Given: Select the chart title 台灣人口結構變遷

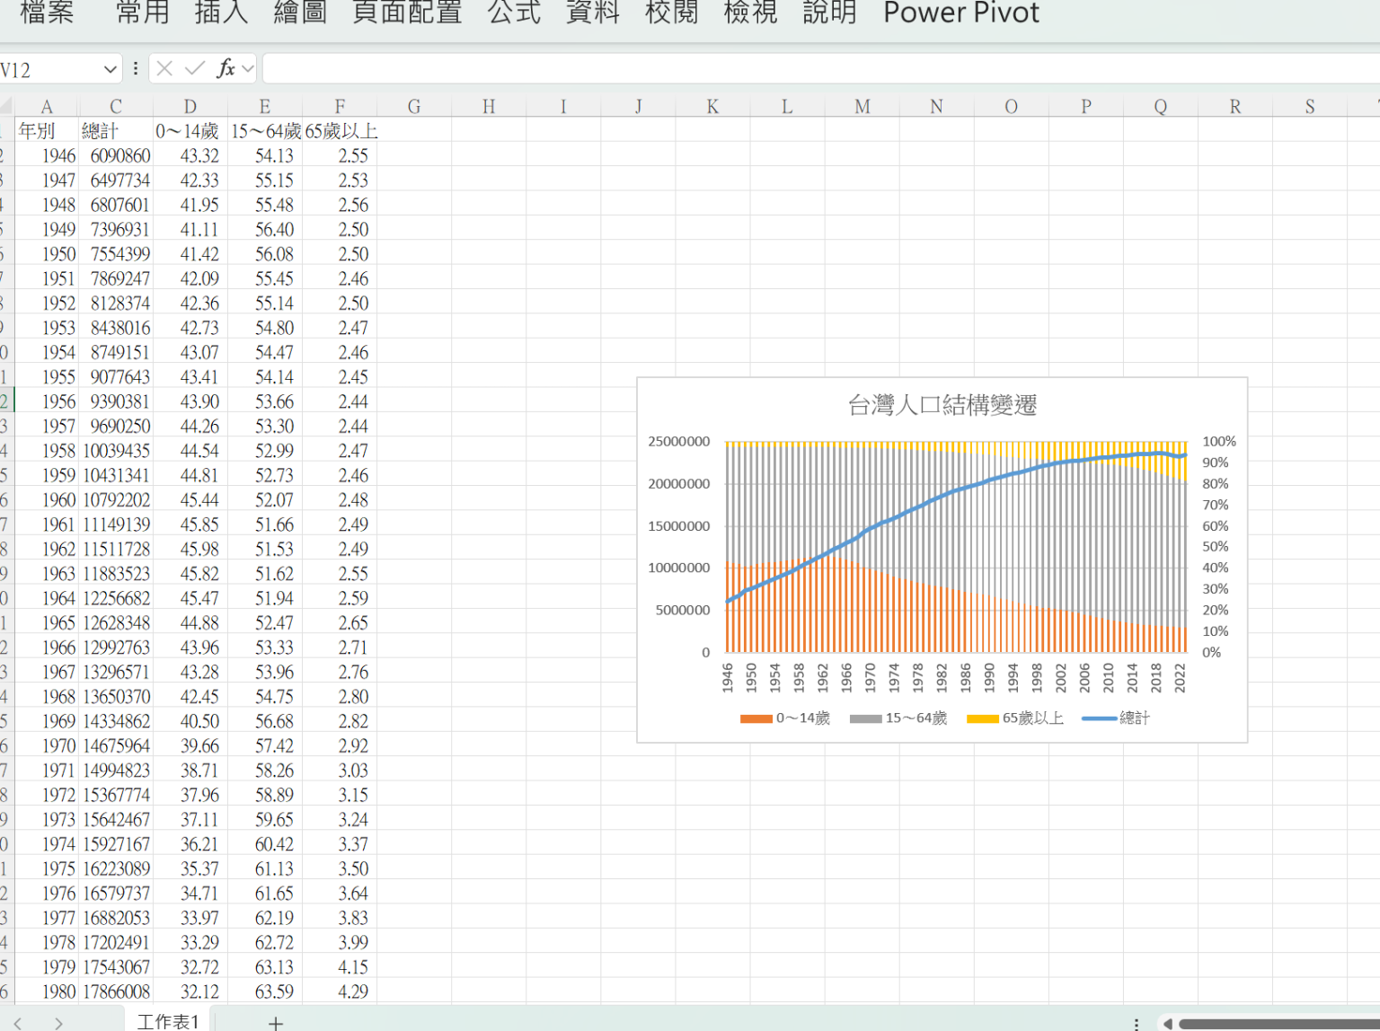Looking at the screenshot, I should point(942,405).
